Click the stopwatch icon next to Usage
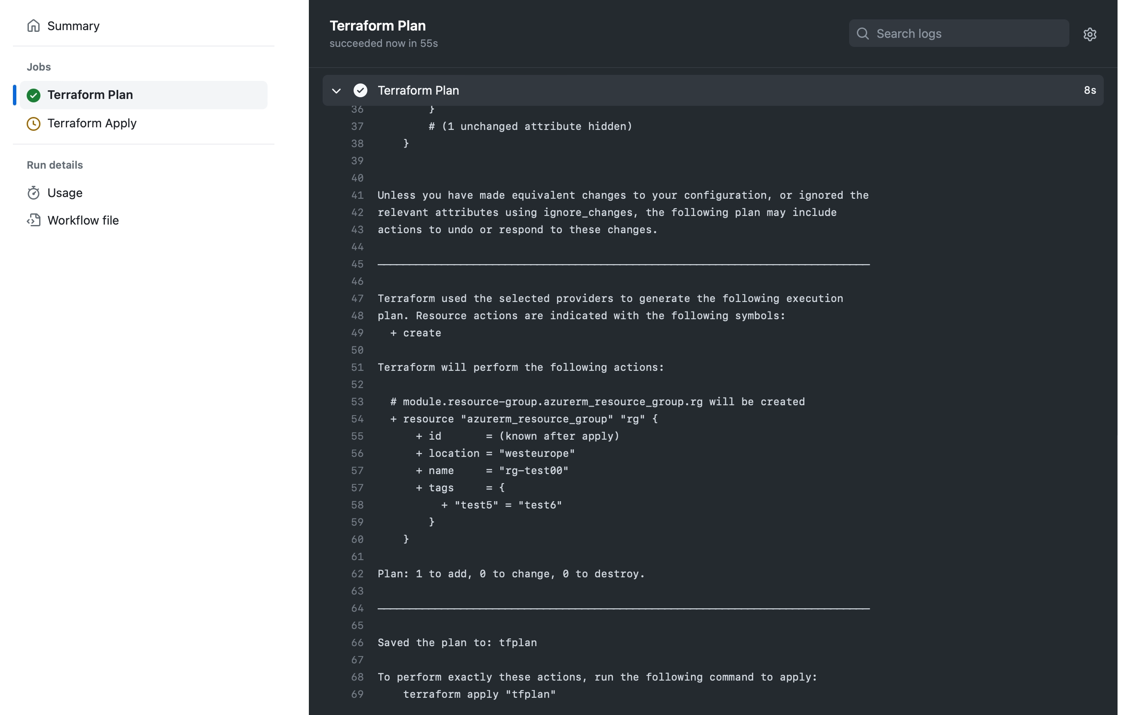Viewport: 1127px width, 715px height. (x=33, y=193)
